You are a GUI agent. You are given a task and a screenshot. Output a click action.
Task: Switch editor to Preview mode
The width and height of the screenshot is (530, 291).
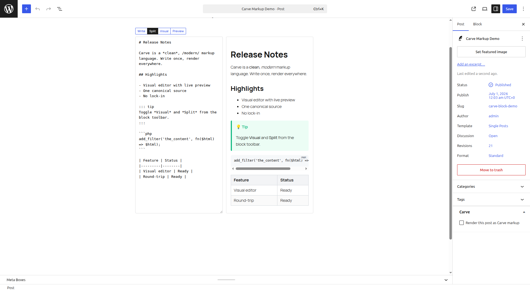178,31
